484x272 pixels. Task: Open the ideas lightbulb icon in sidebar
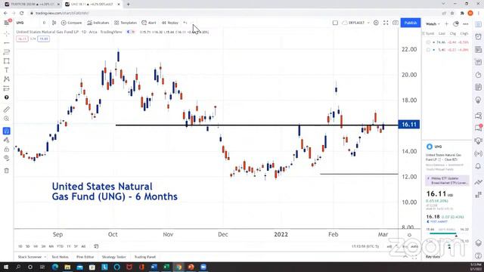[478, 100]
